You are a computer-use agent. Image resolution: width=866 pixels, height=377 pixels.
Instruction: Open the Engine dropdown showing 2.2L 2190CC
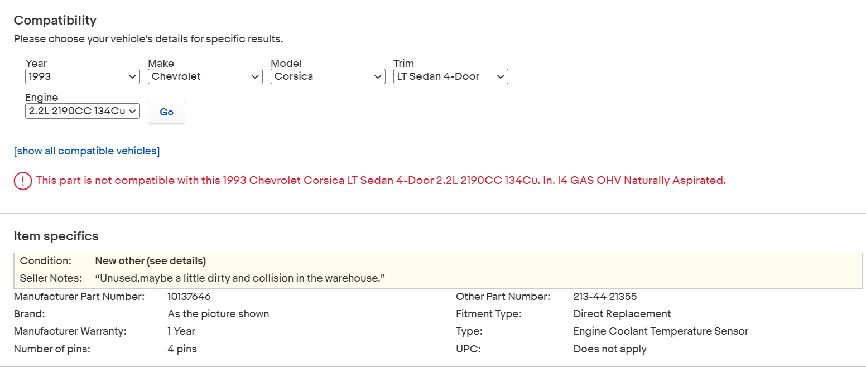(83, 111)
